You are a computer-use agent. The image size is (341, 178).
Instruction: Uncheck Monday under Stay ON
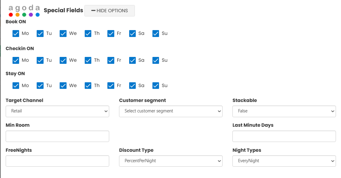pos(16,86)
